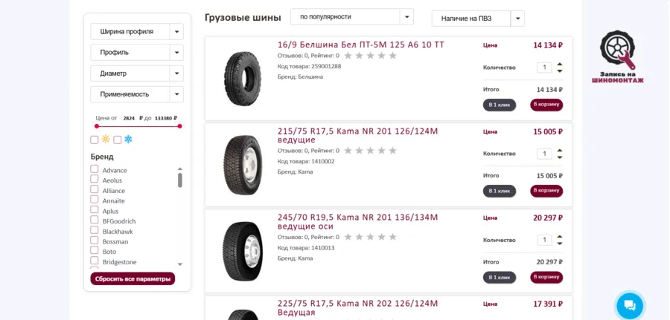Screen dimensions: 670x320
Task: Add Белшина tire В корзину
Action: (x=546, y=105)
